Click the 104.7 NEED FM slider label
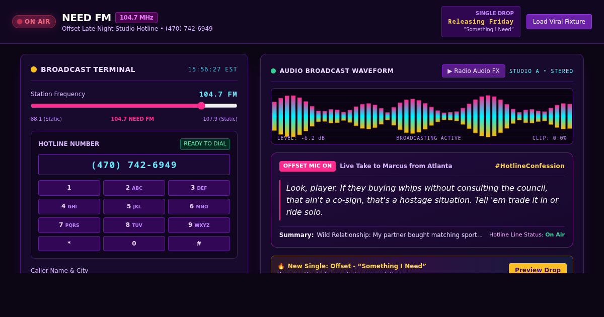This screenshot has width=604, height=317. (132, 119)
